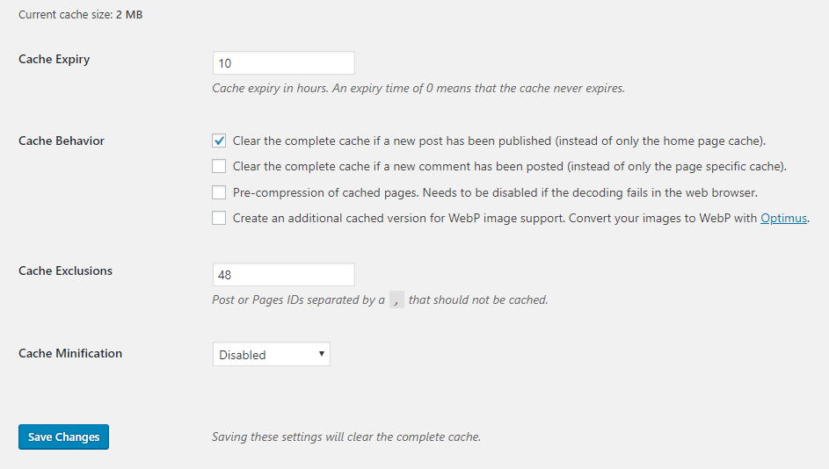Uncheck clear cache on new post checkbox
This screenshot has width=829, height=469.
(219, 141)
